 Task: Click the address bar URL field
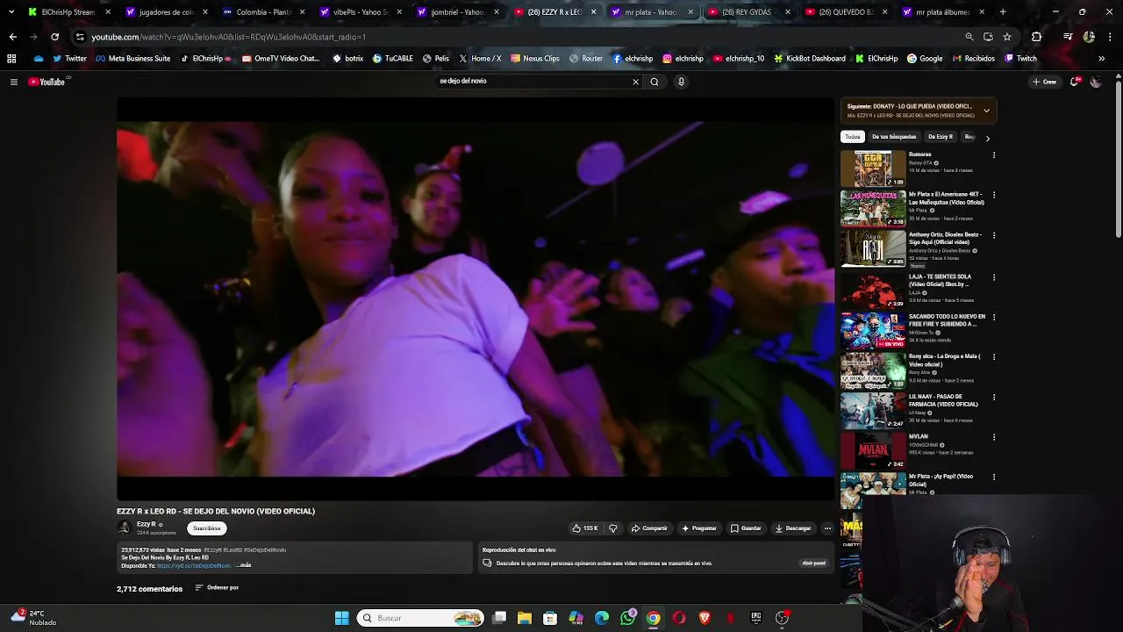click(518, 37)
